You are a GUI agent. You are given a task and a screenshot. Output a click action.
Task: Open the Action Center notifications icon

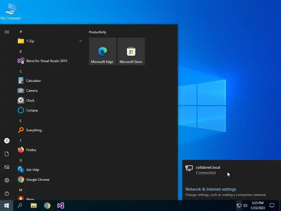(x=272, y=206)
